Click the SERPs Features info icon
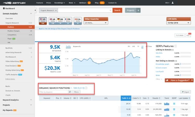 coord(176,46)
